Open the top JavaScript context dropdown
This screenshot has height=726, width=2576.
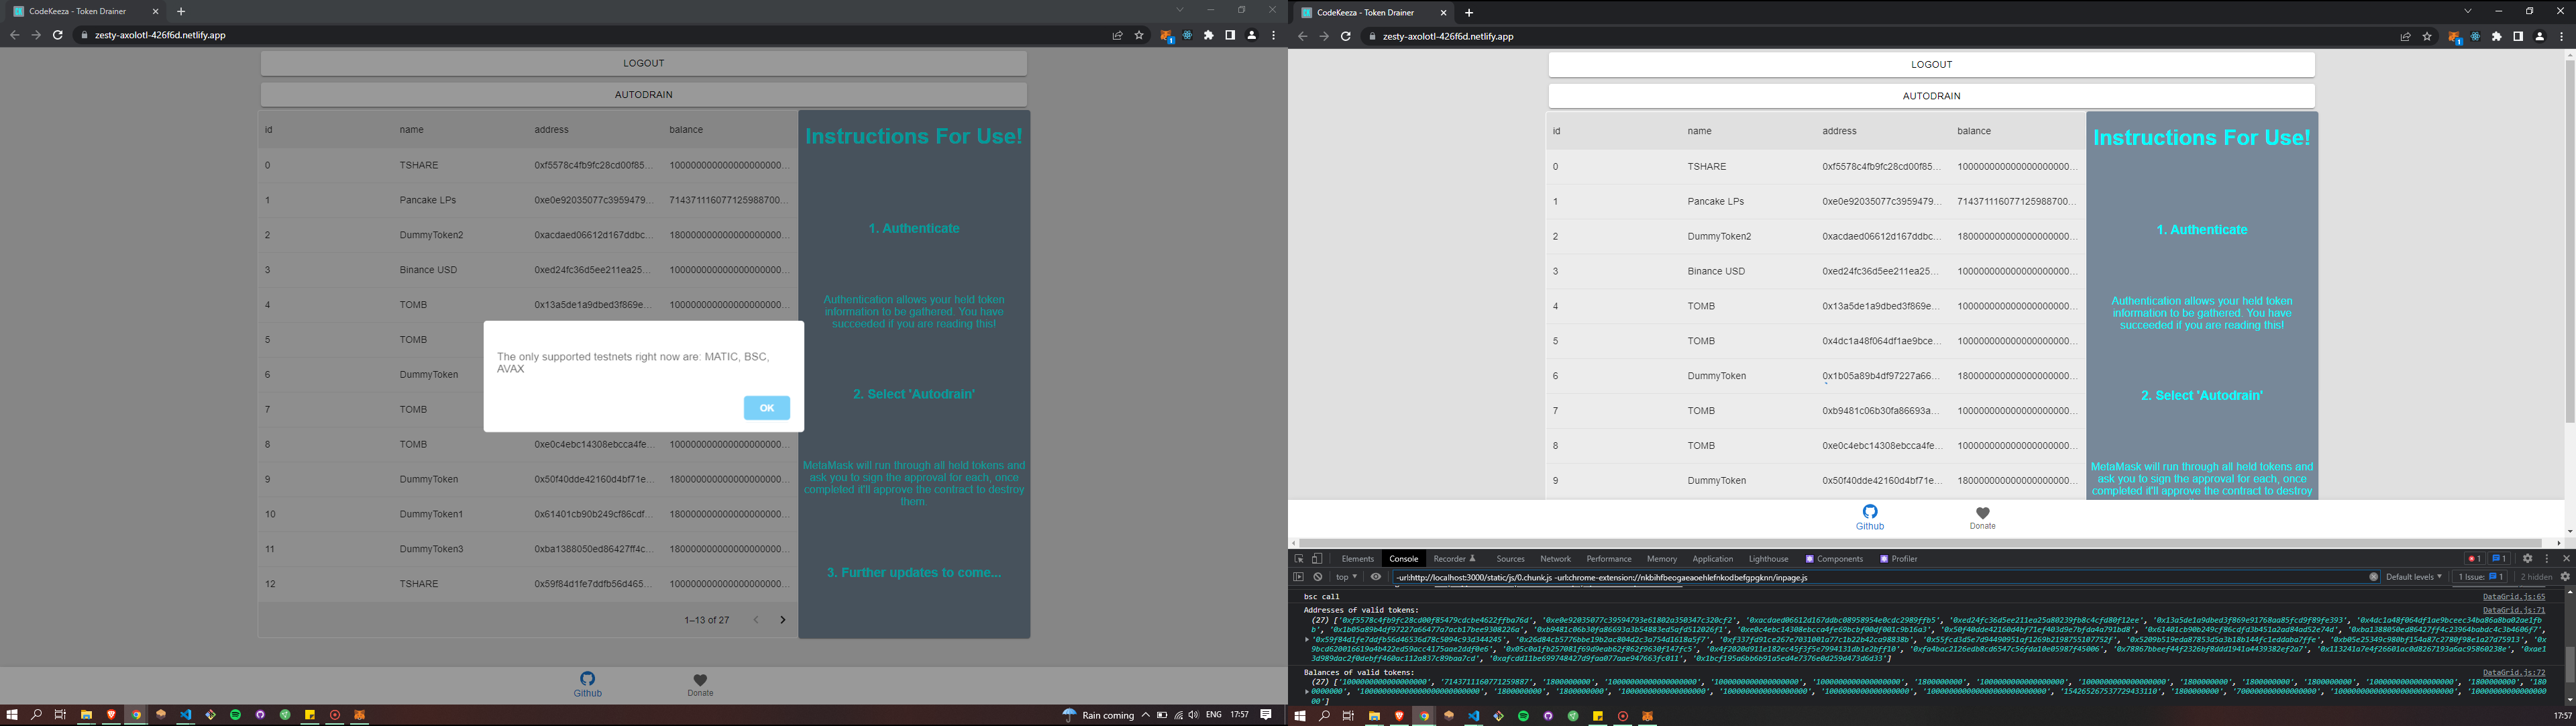(x=1347, y=577)
